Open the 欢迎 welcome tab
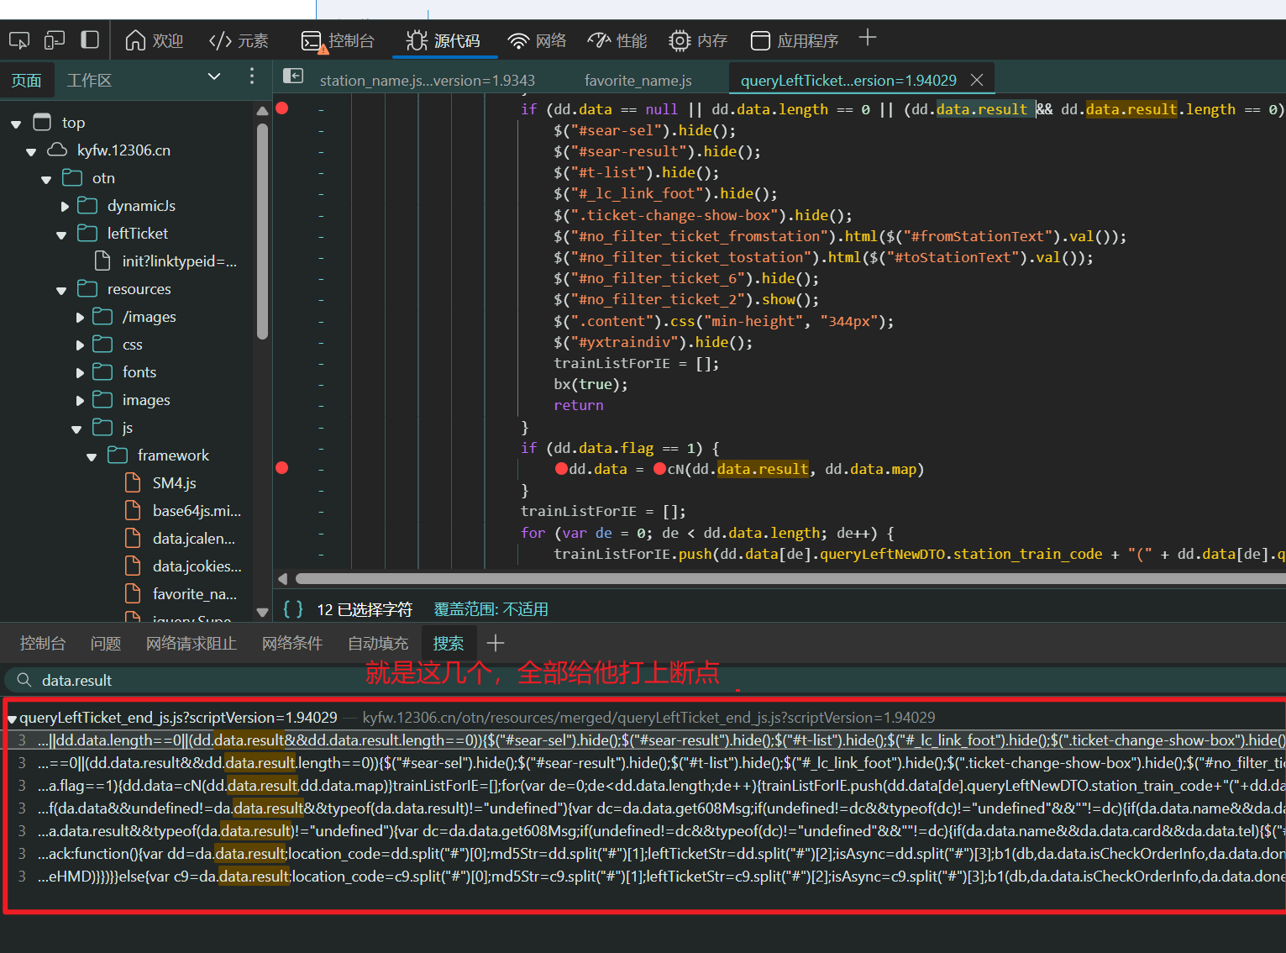Image resolution: width=1286 pixels, height=953 pixels. pyautogui.click(x=155, y=40)
